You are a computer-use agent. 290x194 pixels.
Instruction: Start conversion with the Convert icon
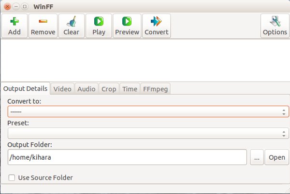point(156,26)
